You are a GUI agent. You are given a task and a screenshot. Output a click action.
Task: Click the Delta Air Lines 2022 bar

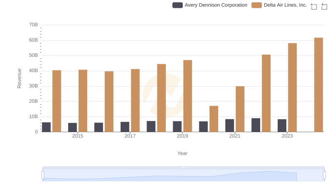tap(266, 93)
